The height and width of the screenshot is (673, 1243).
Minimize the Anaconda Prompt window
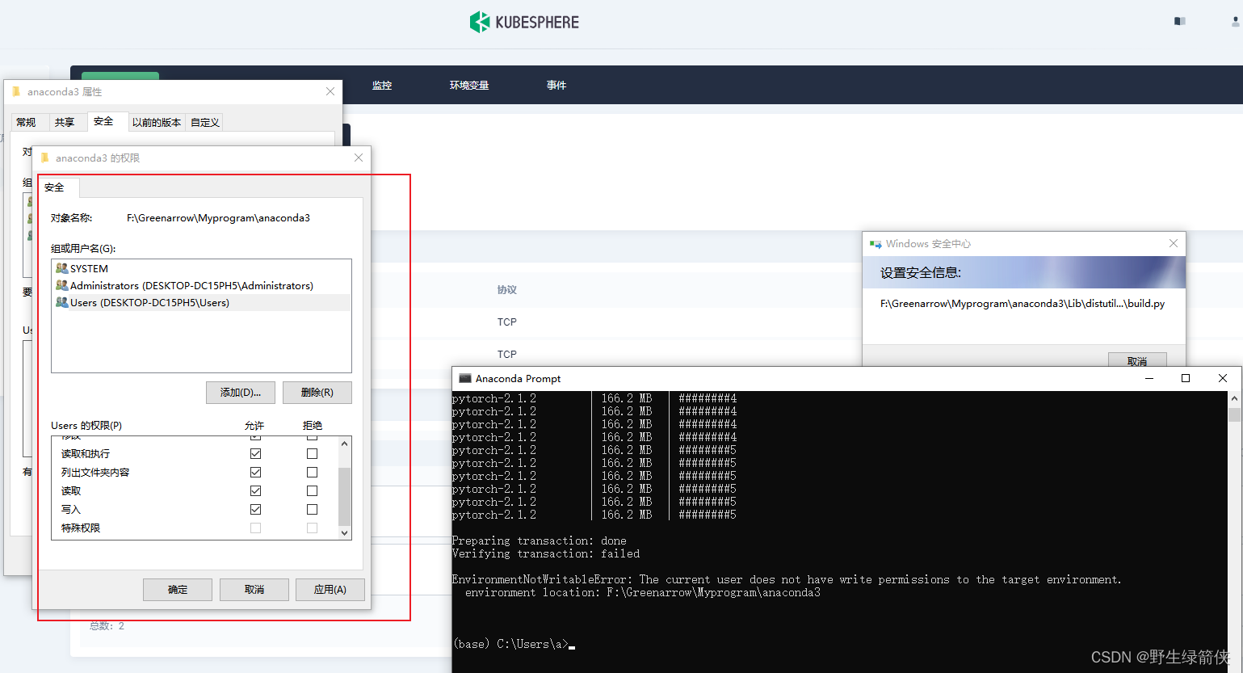(1149, 378)
